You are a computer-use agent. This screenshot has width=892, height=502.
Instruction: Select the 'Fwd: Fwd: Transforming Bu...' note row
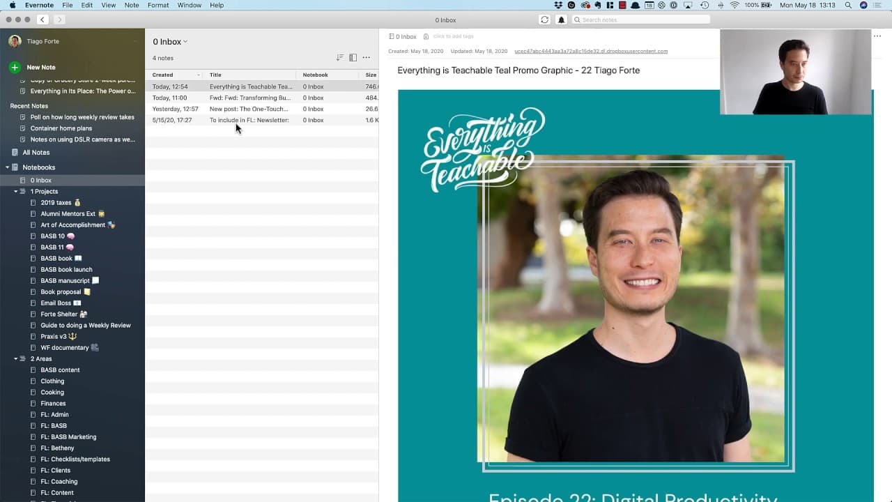[262, 98]
